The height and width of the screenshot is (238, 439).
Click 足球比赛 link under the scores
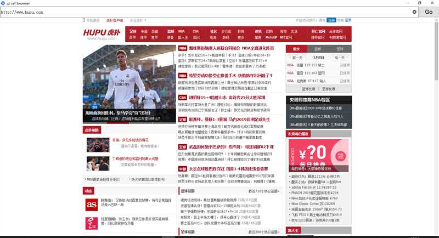pos(328,89)
